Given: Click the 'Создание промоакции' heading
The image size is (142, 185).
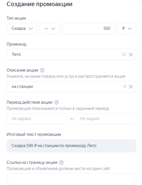Looking at the screenshot, I should [x=39, y=4].
